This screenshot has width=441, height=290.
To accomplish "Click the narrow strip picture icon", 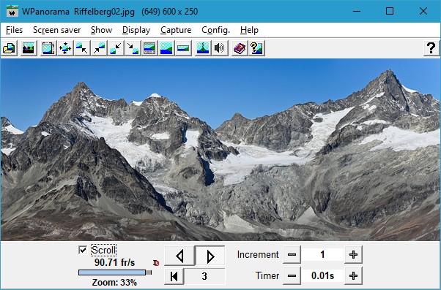I will click(x=183, y=48).
